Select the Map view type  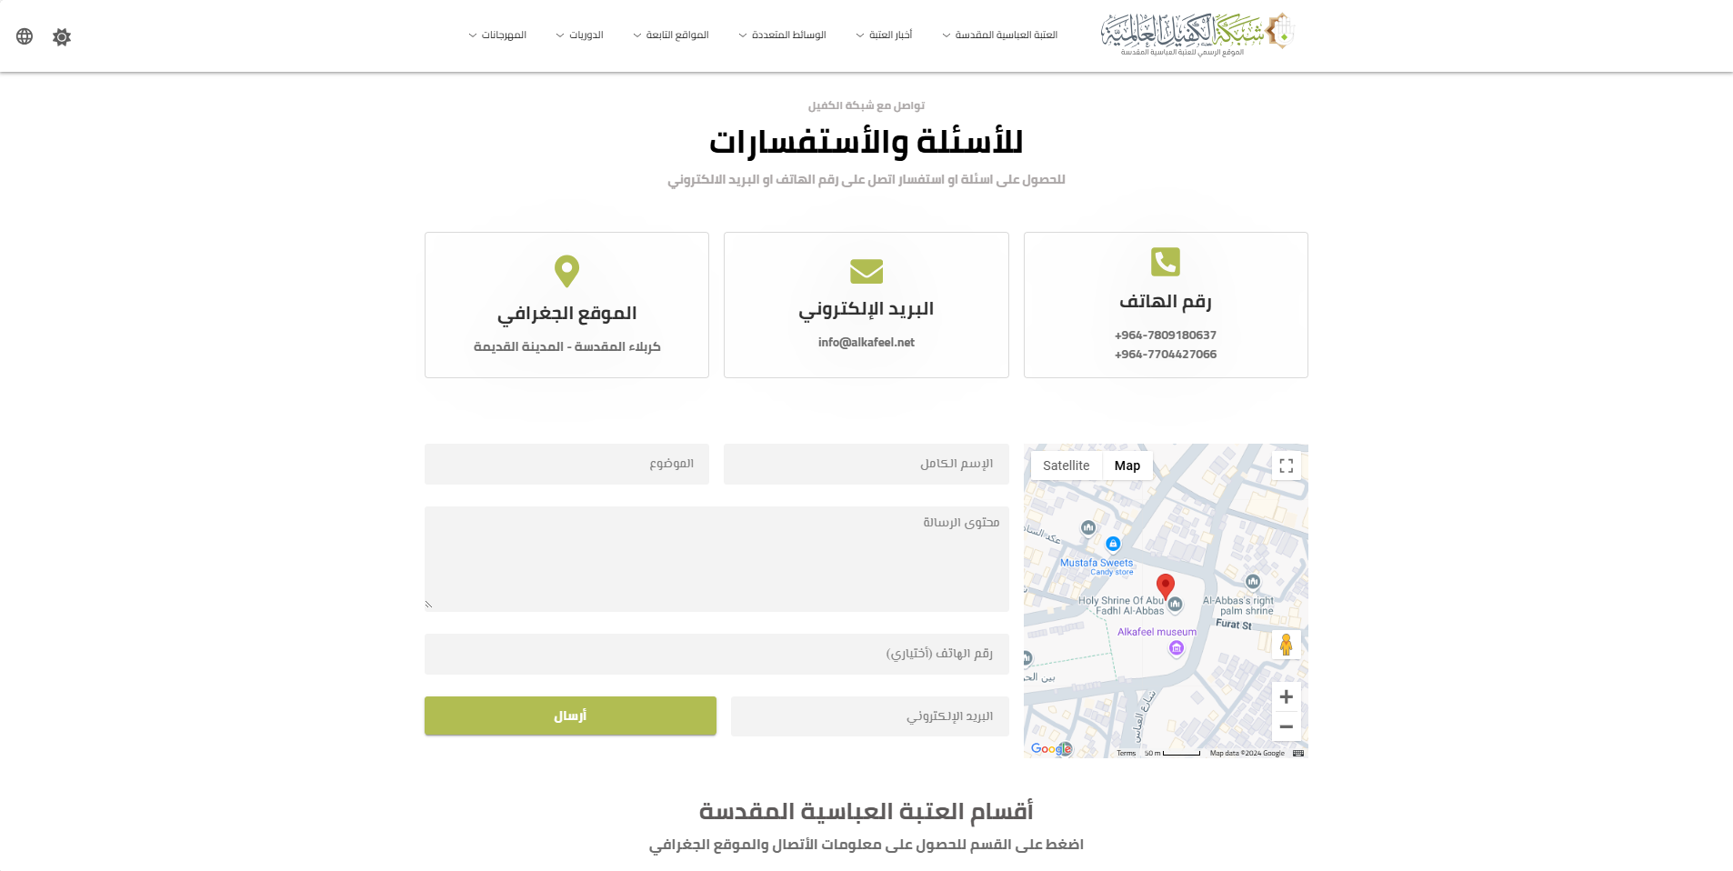coord(1127,466)
